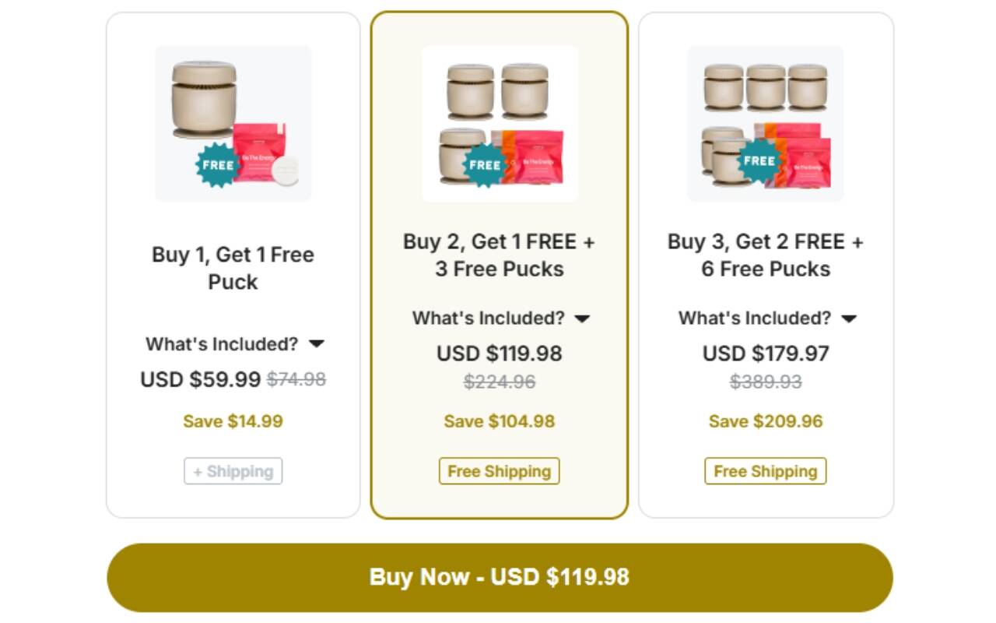The image size is (996, 623).
Task: Select the Buy 1, Get 1 Free Puck option
Action: pyautogui.click(x=233, y=268)
